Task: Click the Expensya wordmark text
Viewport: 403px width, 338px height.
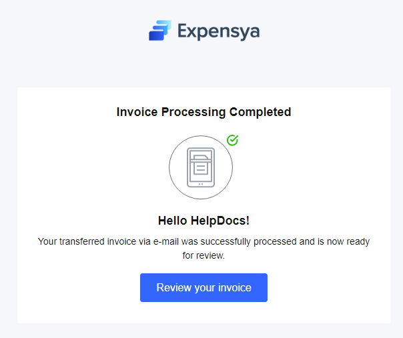Action: [x=218, y=31]
